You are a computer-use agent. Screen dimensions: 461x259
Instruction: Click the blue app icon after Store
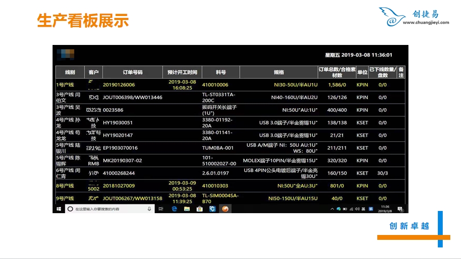pyautogui.click(x=212, y=209)
